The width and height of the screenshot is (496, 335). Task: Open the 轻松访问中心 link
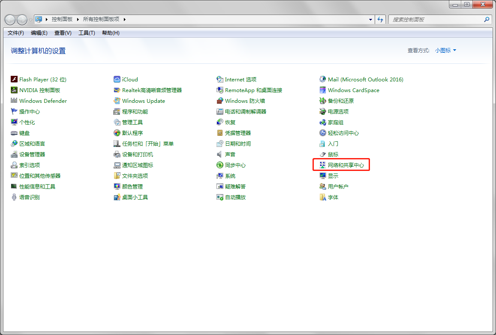click(x=343, y=133)
